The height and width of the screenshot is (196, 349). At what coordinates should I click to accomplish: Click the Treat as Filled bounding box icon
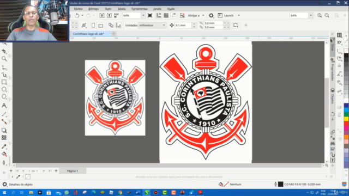click(236, 25)
